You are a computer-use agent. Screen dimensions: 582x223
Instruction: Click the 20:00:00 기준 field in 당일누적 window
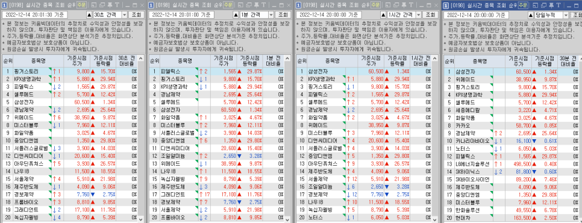pyautogui.click(x=477, y=15)
